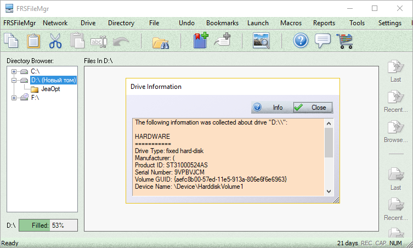The image size is (413, 248).
Task: Click the FRSFileMgr title bar app icon
Action: [x=9, y=8]
